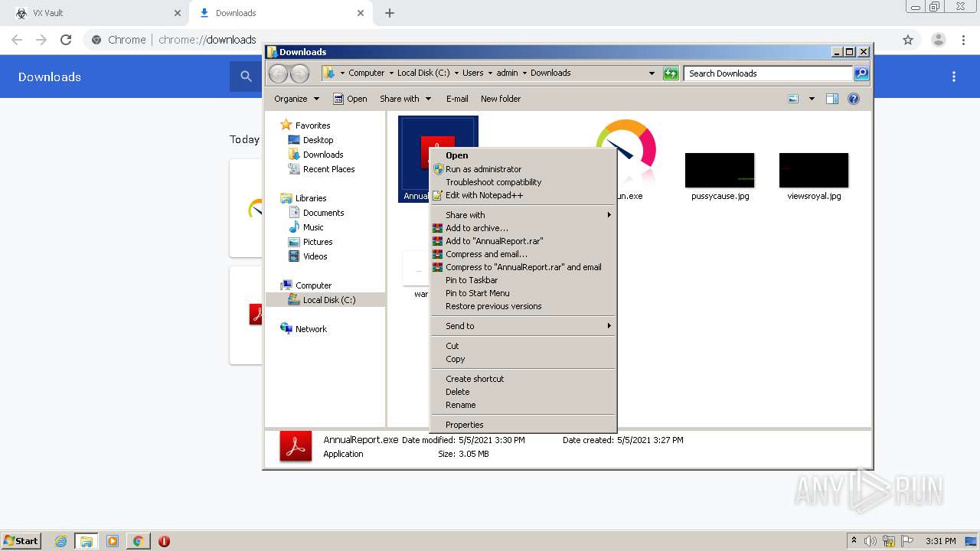The height and width of the screenshot is (551, 980).
Task: Click the Open toolbar button
Action: coord(350,99)
